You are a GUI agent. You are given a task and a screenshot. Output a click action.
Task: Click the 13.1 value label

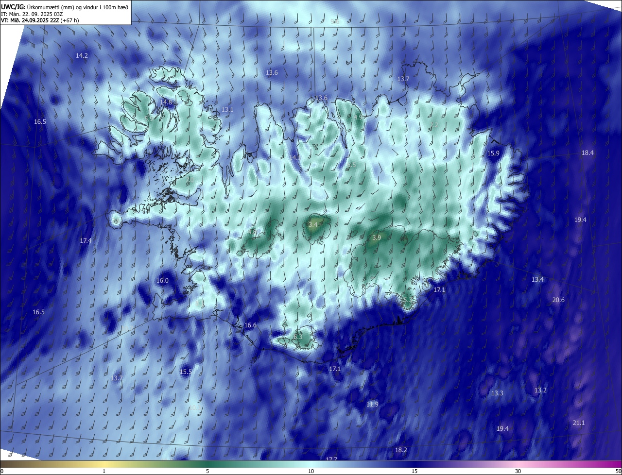pos(227,110)
